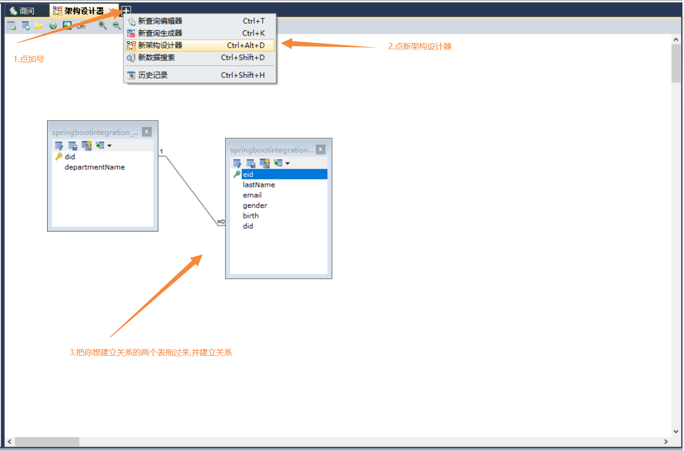Click the open folder toolbar icon
The width and height of the screenshot is (684, 451).
[39, 25]
